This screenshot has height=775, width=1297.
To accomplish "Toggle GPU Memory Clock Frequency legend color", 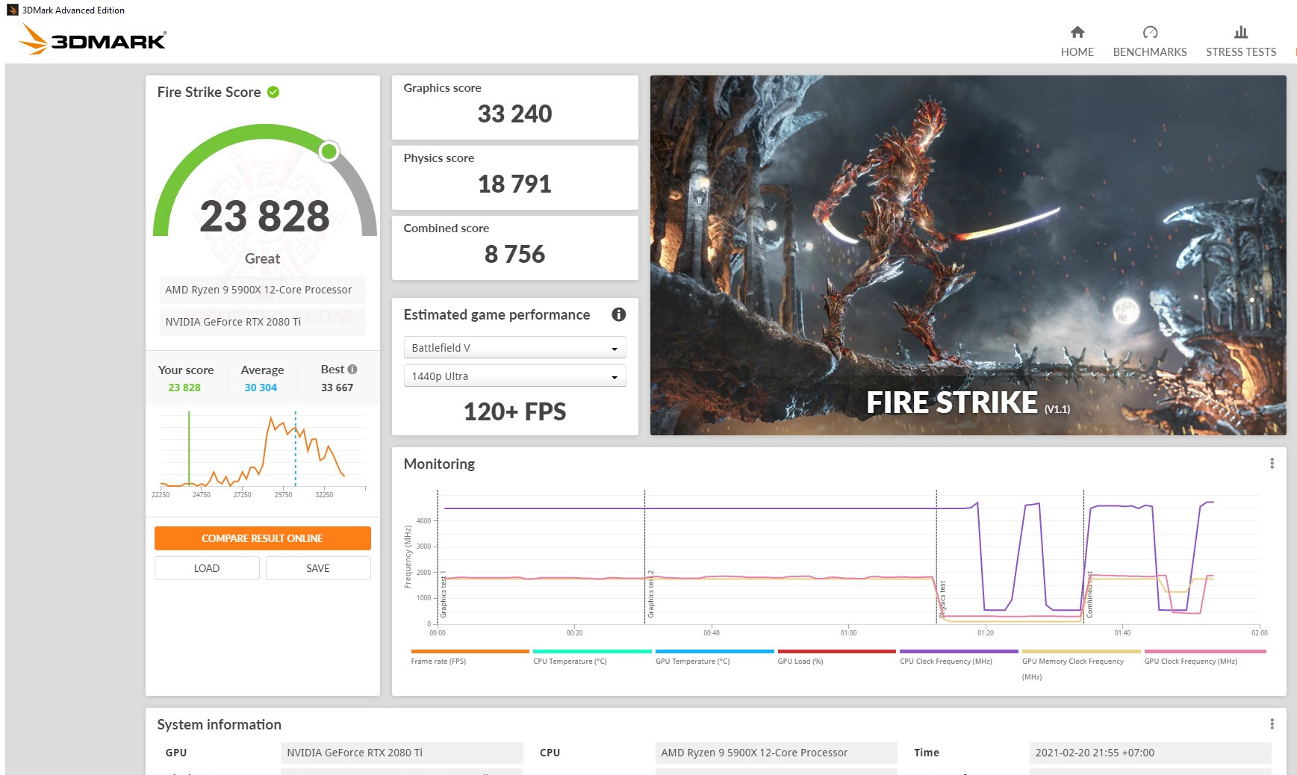I will (x=1081, y=651).
